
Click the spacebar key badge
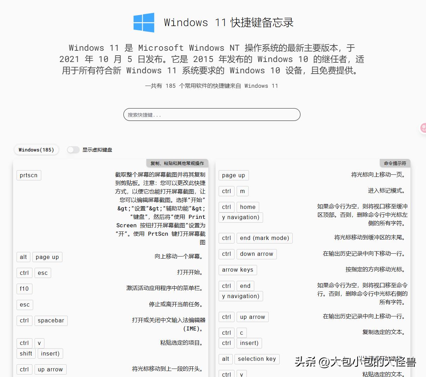point(51,320)
